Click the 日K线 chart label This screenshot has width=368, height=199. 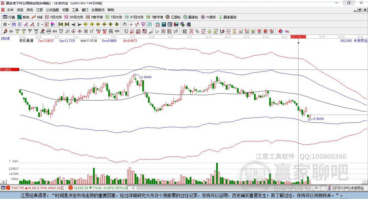[5, 38]
